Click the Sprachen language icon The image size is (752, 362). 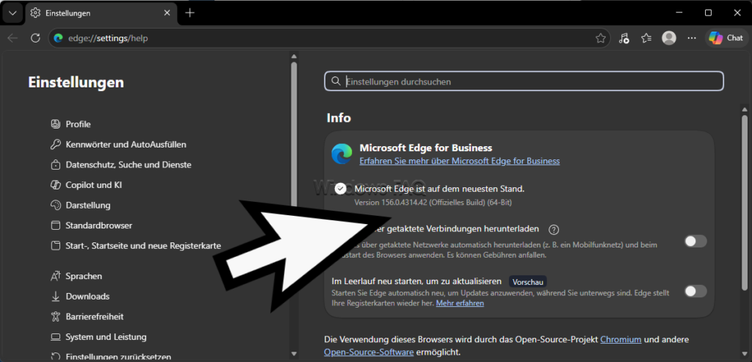pyautogui.click(x=56, y=276)
